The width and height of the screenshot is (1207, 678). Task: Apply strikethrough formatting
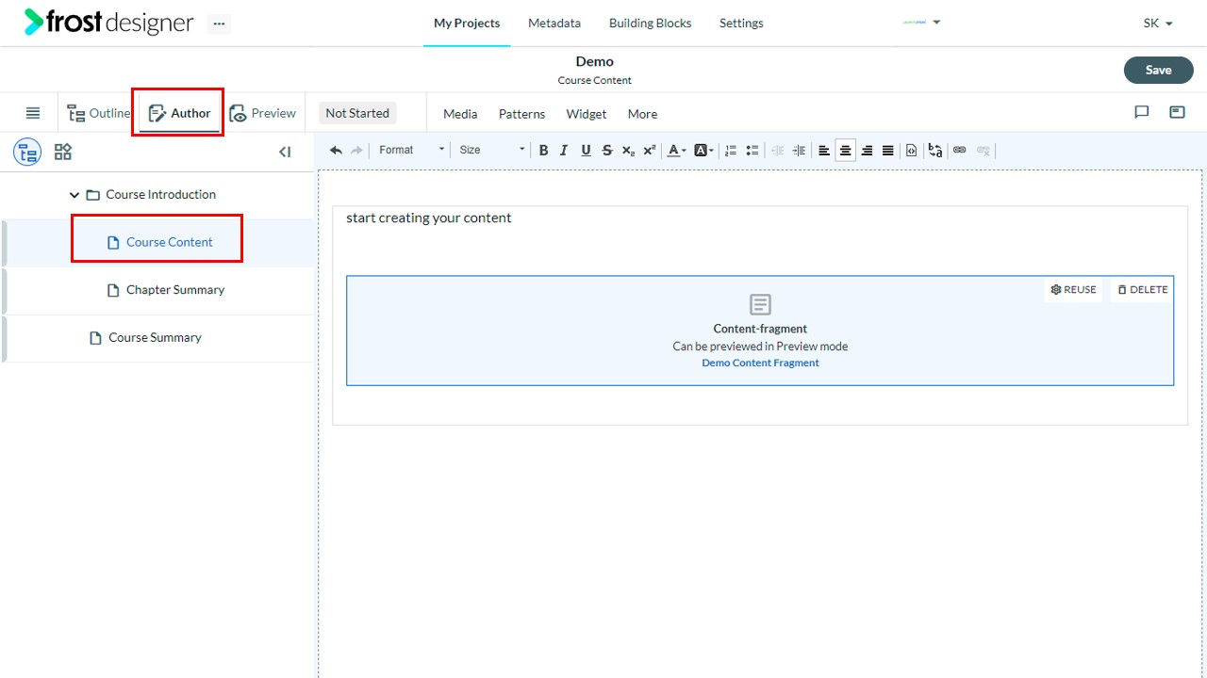(x=607, y=150)
